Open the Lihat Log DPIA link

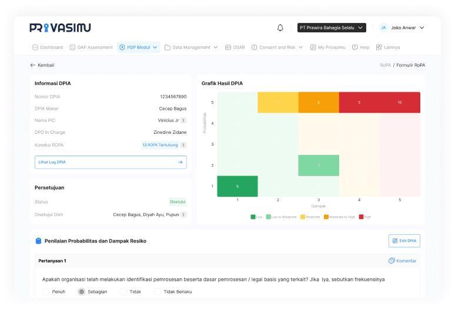(x=111, y=162)
